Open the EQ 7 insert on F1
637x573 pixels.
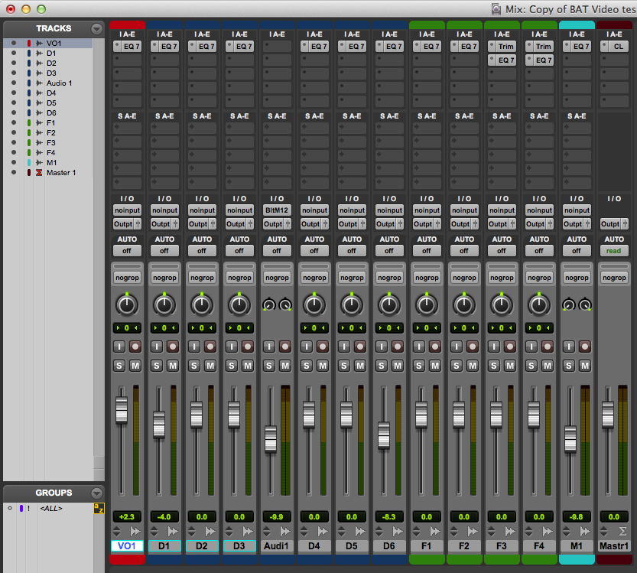(431, 47)
